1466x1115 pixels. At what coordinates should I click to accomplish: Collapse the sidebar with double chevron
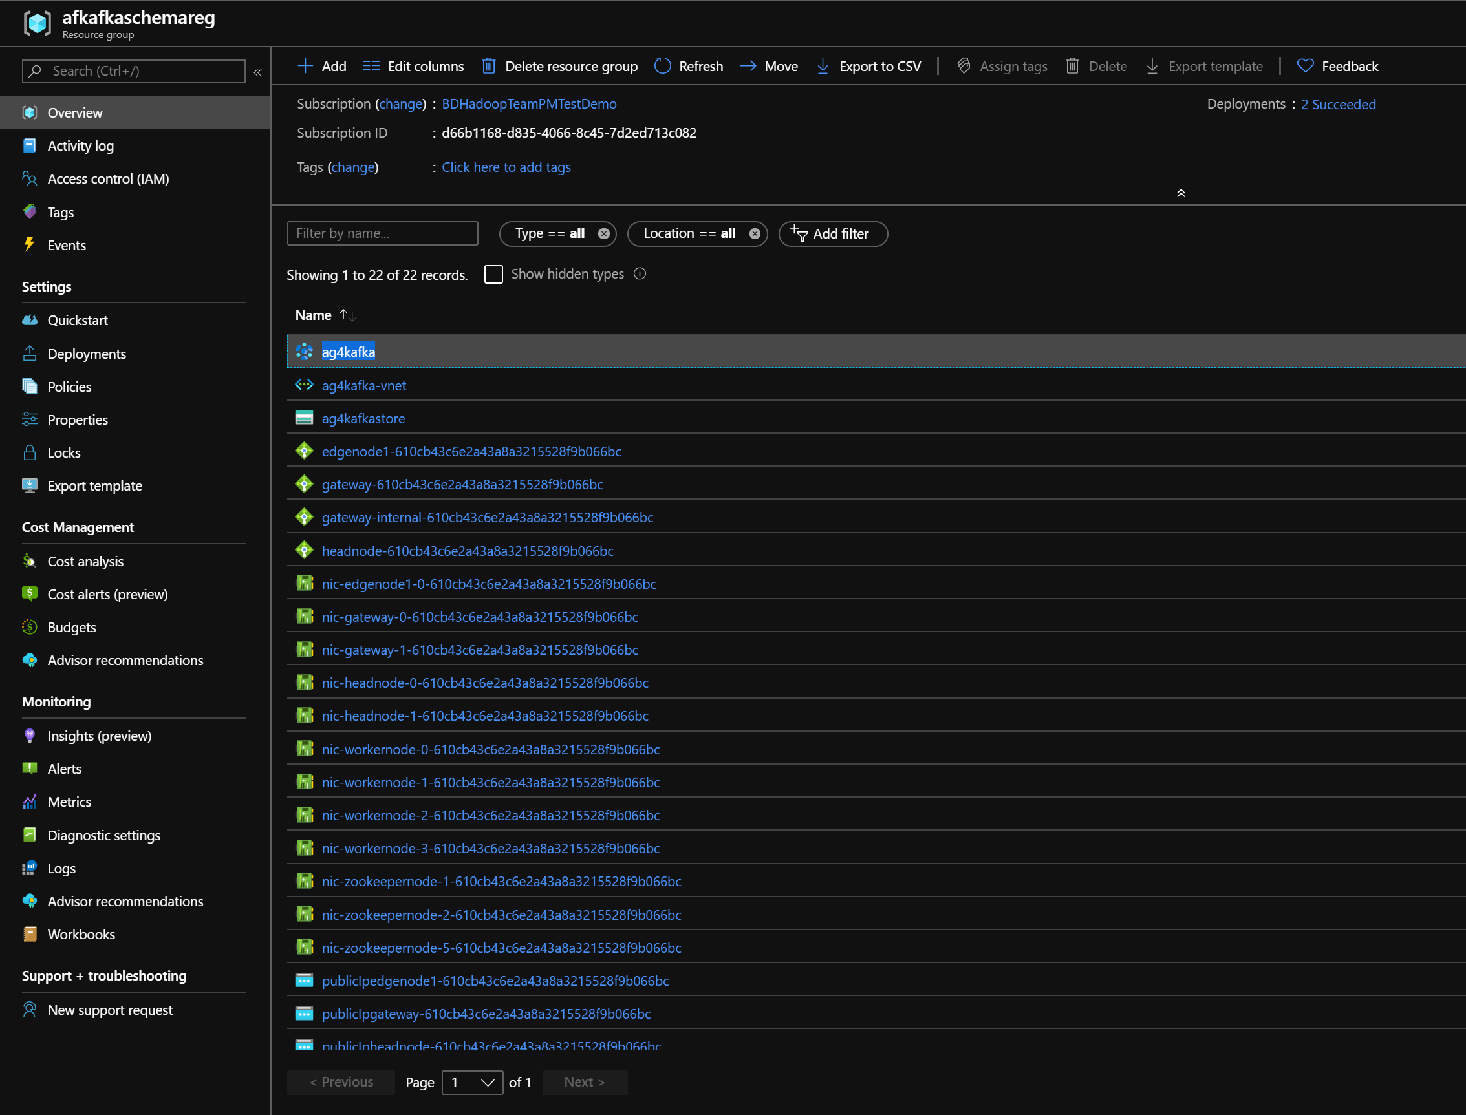(x=257, y=72)
